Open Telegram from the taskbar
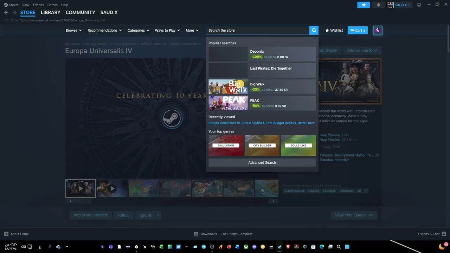450x253 pixels. click(204, 247)
